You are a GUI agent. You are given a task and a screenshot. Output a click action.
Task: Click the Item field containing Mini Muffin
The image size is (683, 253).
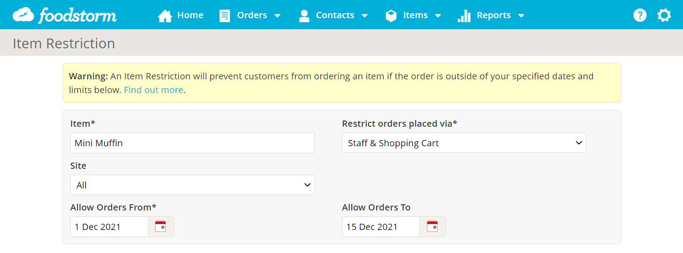[x=192, y=143]
